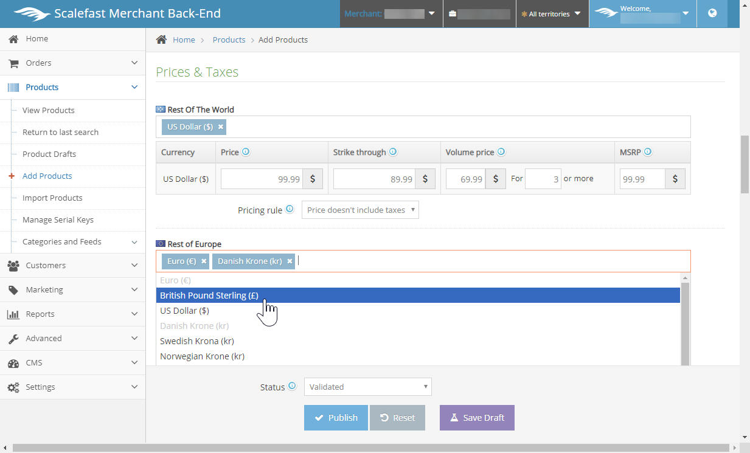This screenshot has height=453, width=750.
Task: Click home icon in breadcrumb bar
Action: pyautogui.click(x=161, y=40)
